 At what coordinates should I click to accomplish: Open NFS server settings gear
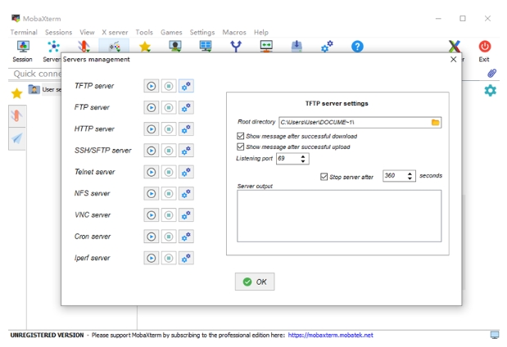(186, 193)
